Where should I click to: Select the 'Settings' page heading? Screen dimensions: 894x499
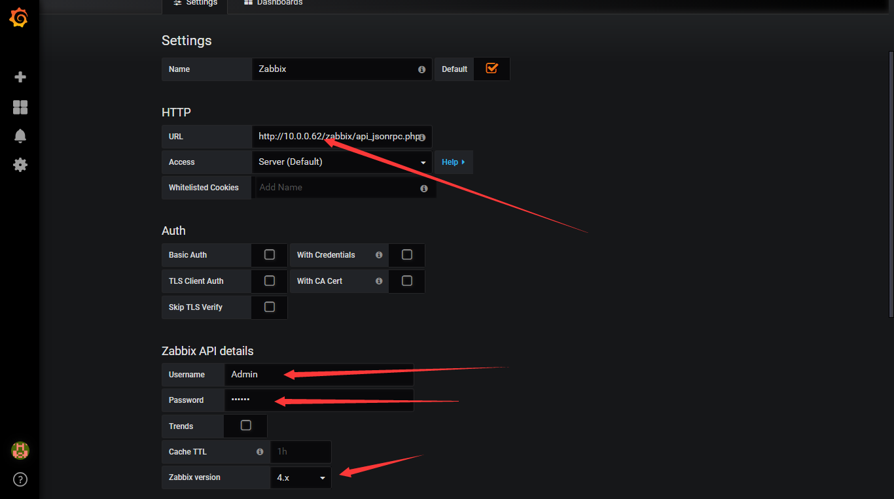[187, 41]
